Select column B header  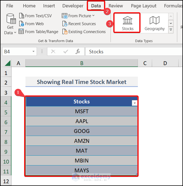82,63
